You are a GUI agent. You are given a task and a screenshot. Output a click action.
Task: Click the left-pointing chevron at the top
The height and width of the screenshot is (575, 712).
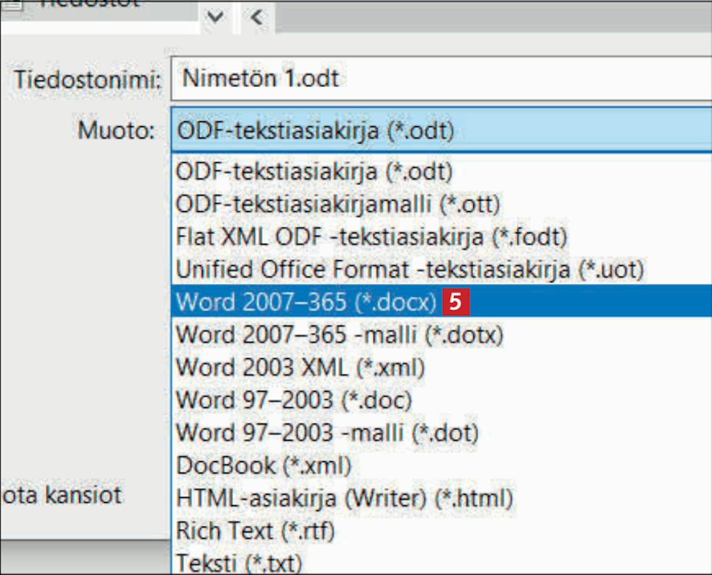click(257, 18)
